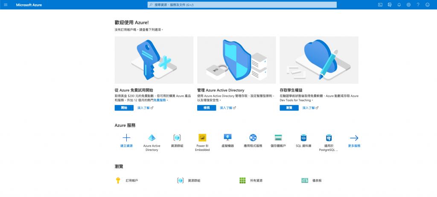Image resolution: width=437 pixels, height=197 pixels.
Task: Open 儀表板 chart icon
Action: (x=305, y=180)
